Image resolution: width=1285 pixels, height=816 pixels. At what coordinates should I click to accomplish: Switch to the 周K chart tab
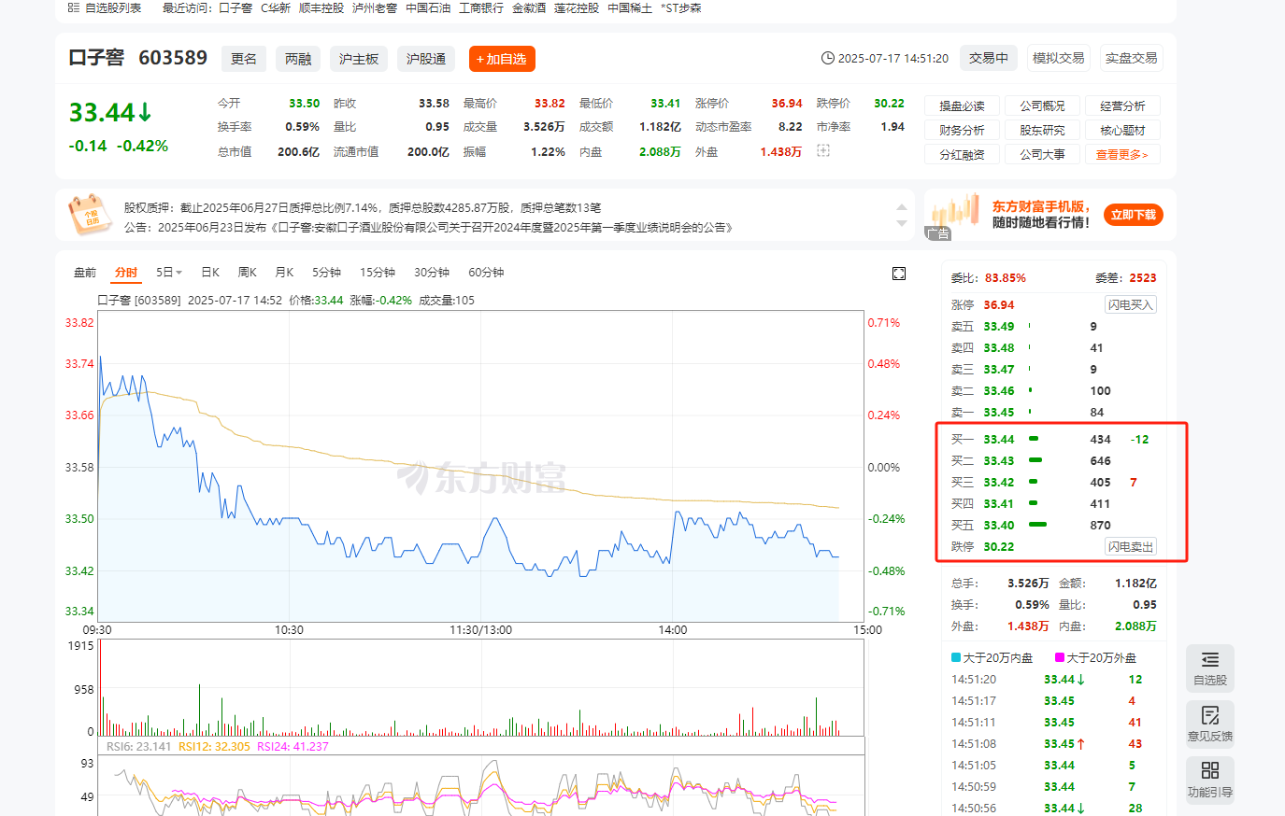[248, 273]
